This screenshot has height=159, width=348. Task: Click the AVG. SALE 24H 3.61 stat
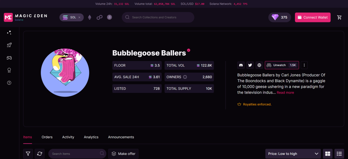coord(137,77)
